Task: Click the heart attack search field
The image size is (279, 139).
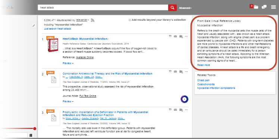Action: click(x=103, y=8)
